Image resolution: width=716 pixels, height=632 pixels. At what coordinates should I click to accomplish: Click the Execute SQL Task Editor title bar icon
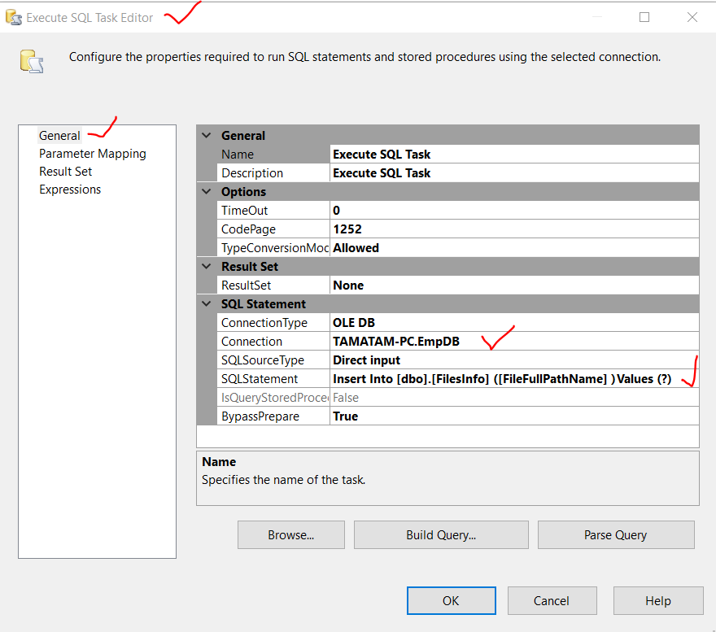pyautogui.click(x=13, y=16)
